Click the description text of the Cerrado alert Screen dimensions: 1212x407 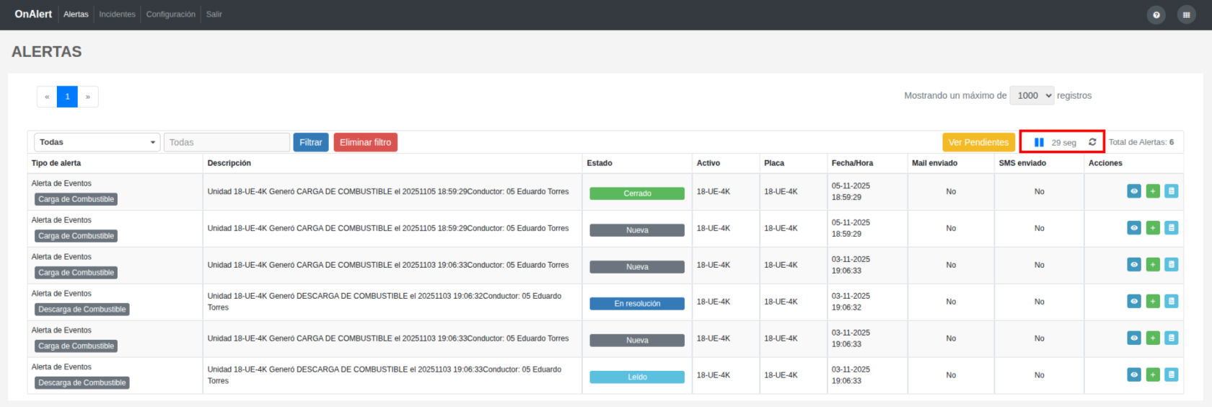[x=388, y=191]
